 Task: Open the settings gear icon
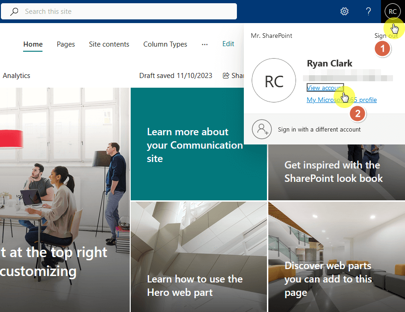pyautogui.click(x=345, y=12)
